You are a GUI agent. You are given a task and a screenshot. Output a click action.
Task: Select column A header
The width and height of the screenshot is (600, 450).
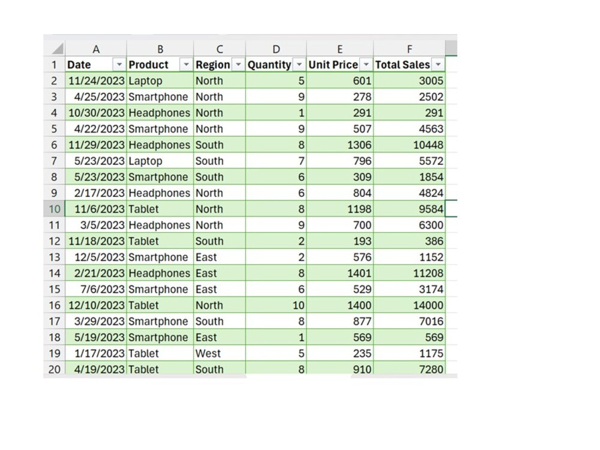pos(95,49)
